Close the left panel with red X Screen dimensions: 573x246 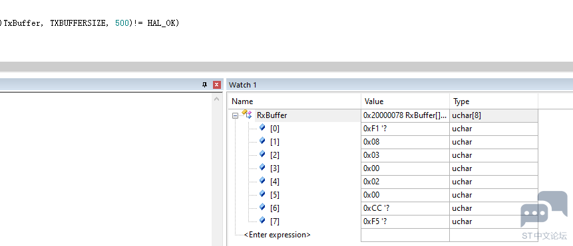[217, 85]
